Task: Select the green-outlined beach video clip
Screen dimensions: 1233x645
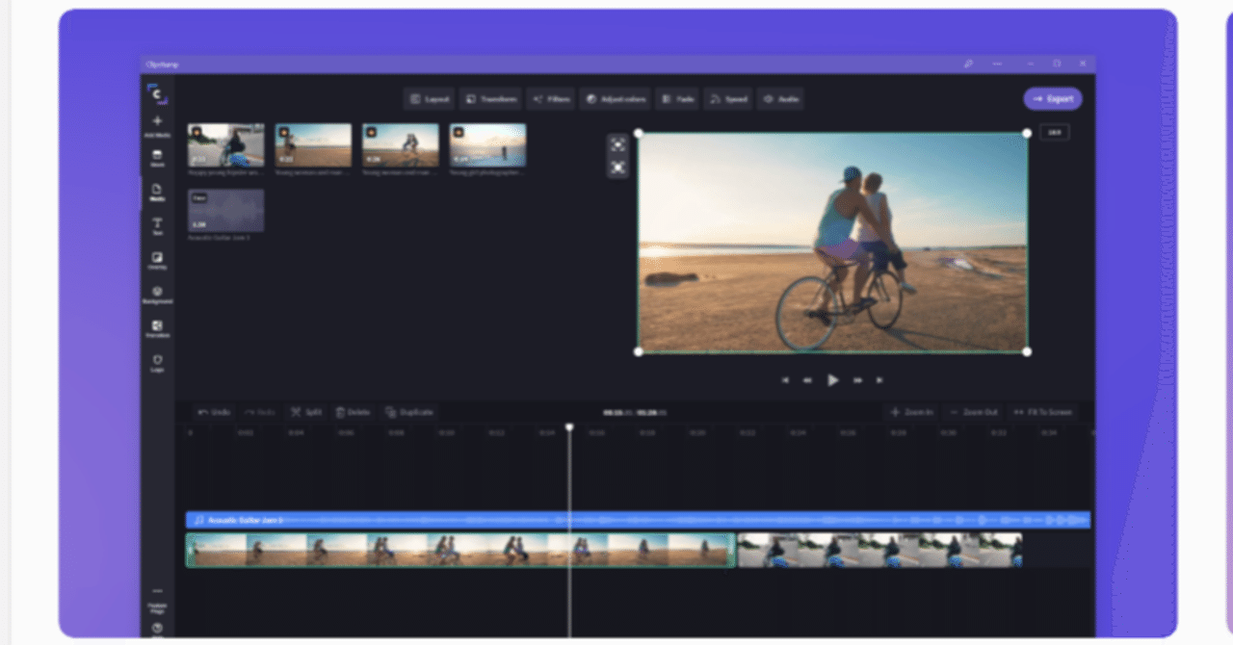Action: tap(460, 551)
